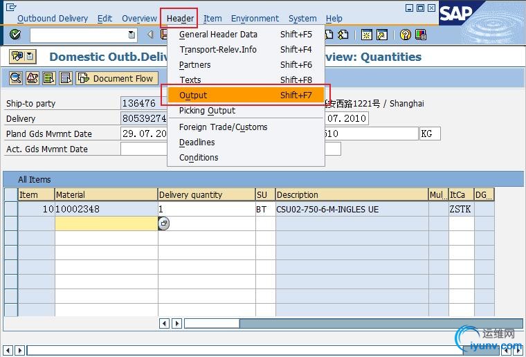Click material cell 10002348
526x357 pixels.
pyautogui.click(x=107, y=209)
